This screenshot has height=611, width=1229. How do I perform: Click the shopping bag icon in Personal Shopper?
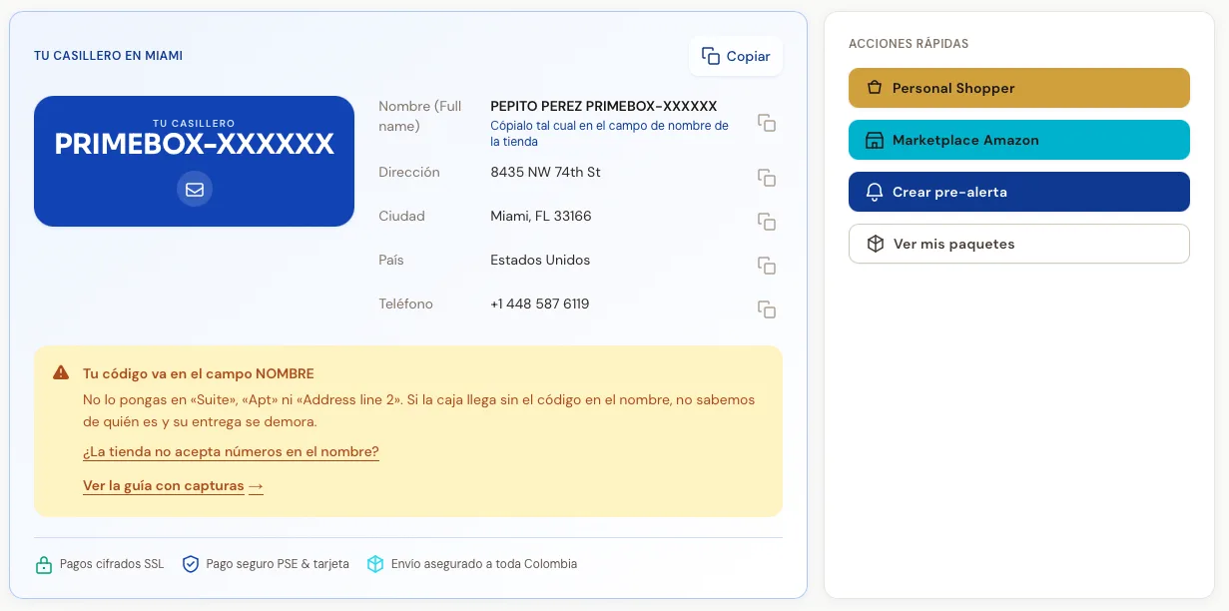tap(875, 88)
